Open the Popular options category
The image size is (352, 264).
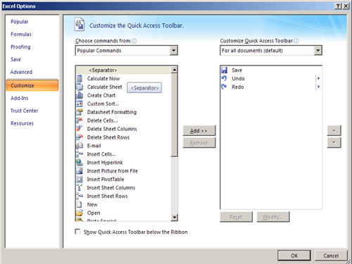[20, 22]
